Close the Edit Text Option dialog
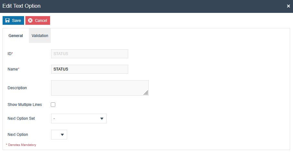 click(288, 6)
